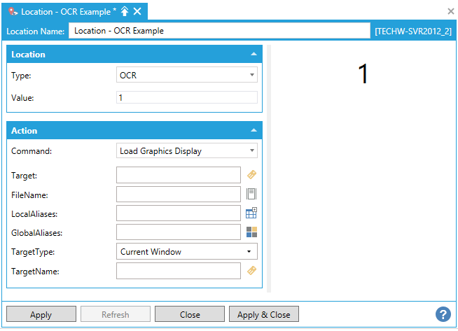
Task: Expand the Command dropdown list
Action: (x=186, y=151)
